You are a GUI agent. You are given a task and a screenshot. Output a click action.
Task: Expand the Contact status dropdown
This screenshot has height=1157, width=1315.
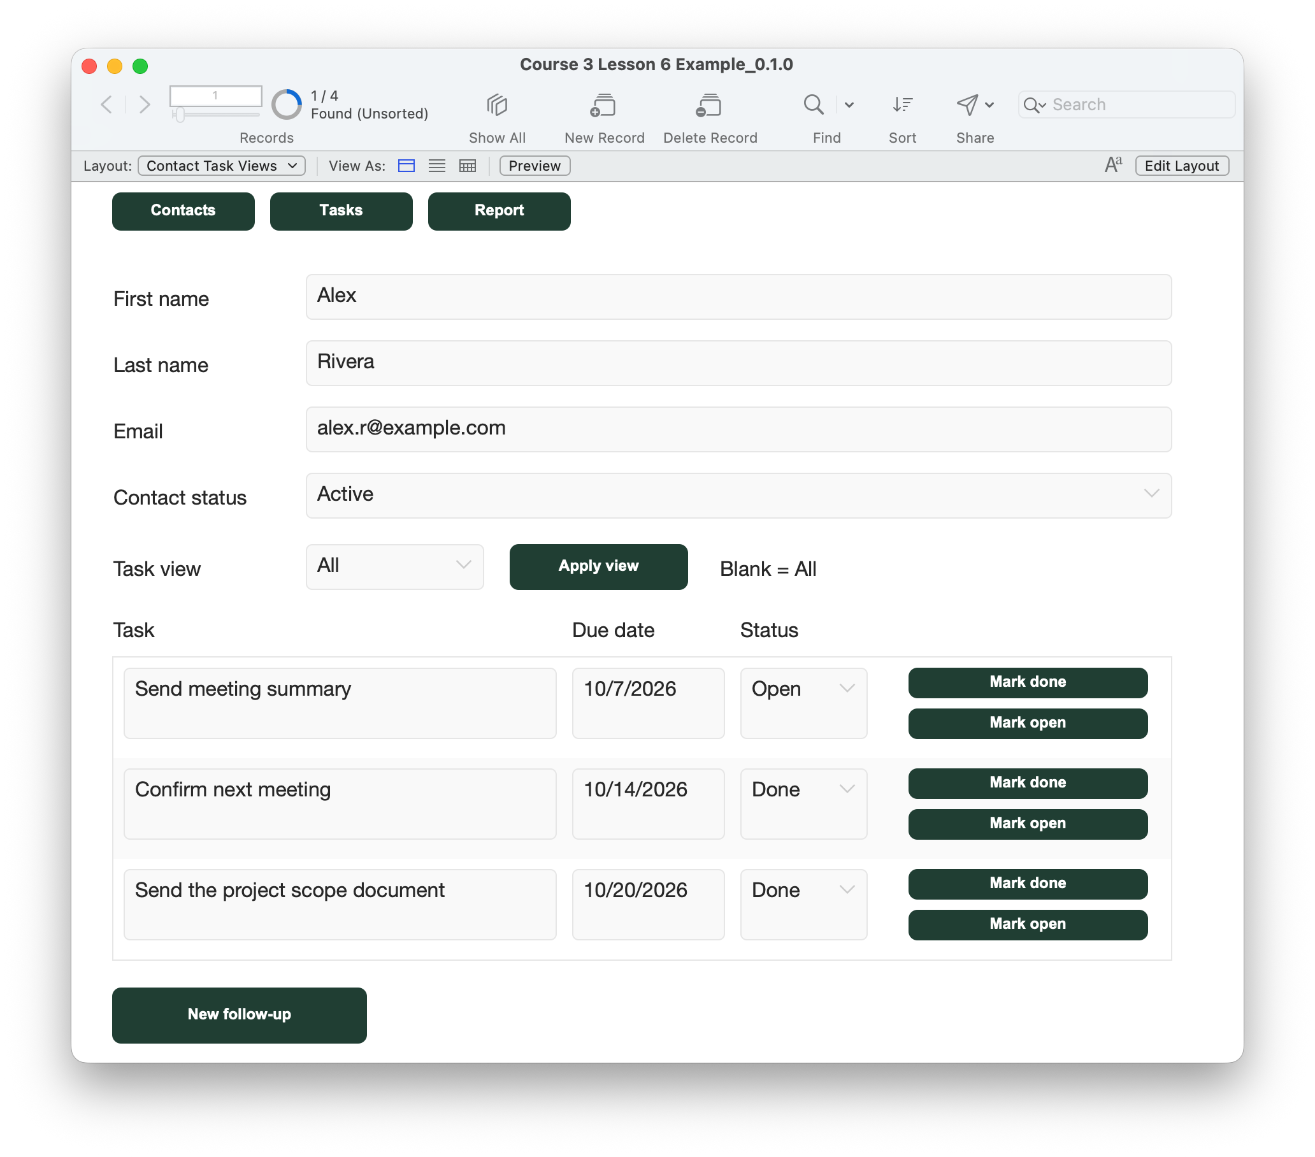point(1151,494)
